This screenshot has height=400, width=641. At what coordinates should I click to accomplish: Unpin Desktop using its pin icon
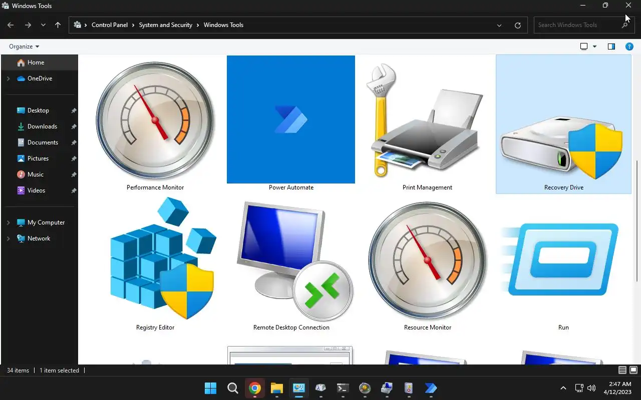click(74, 110)
